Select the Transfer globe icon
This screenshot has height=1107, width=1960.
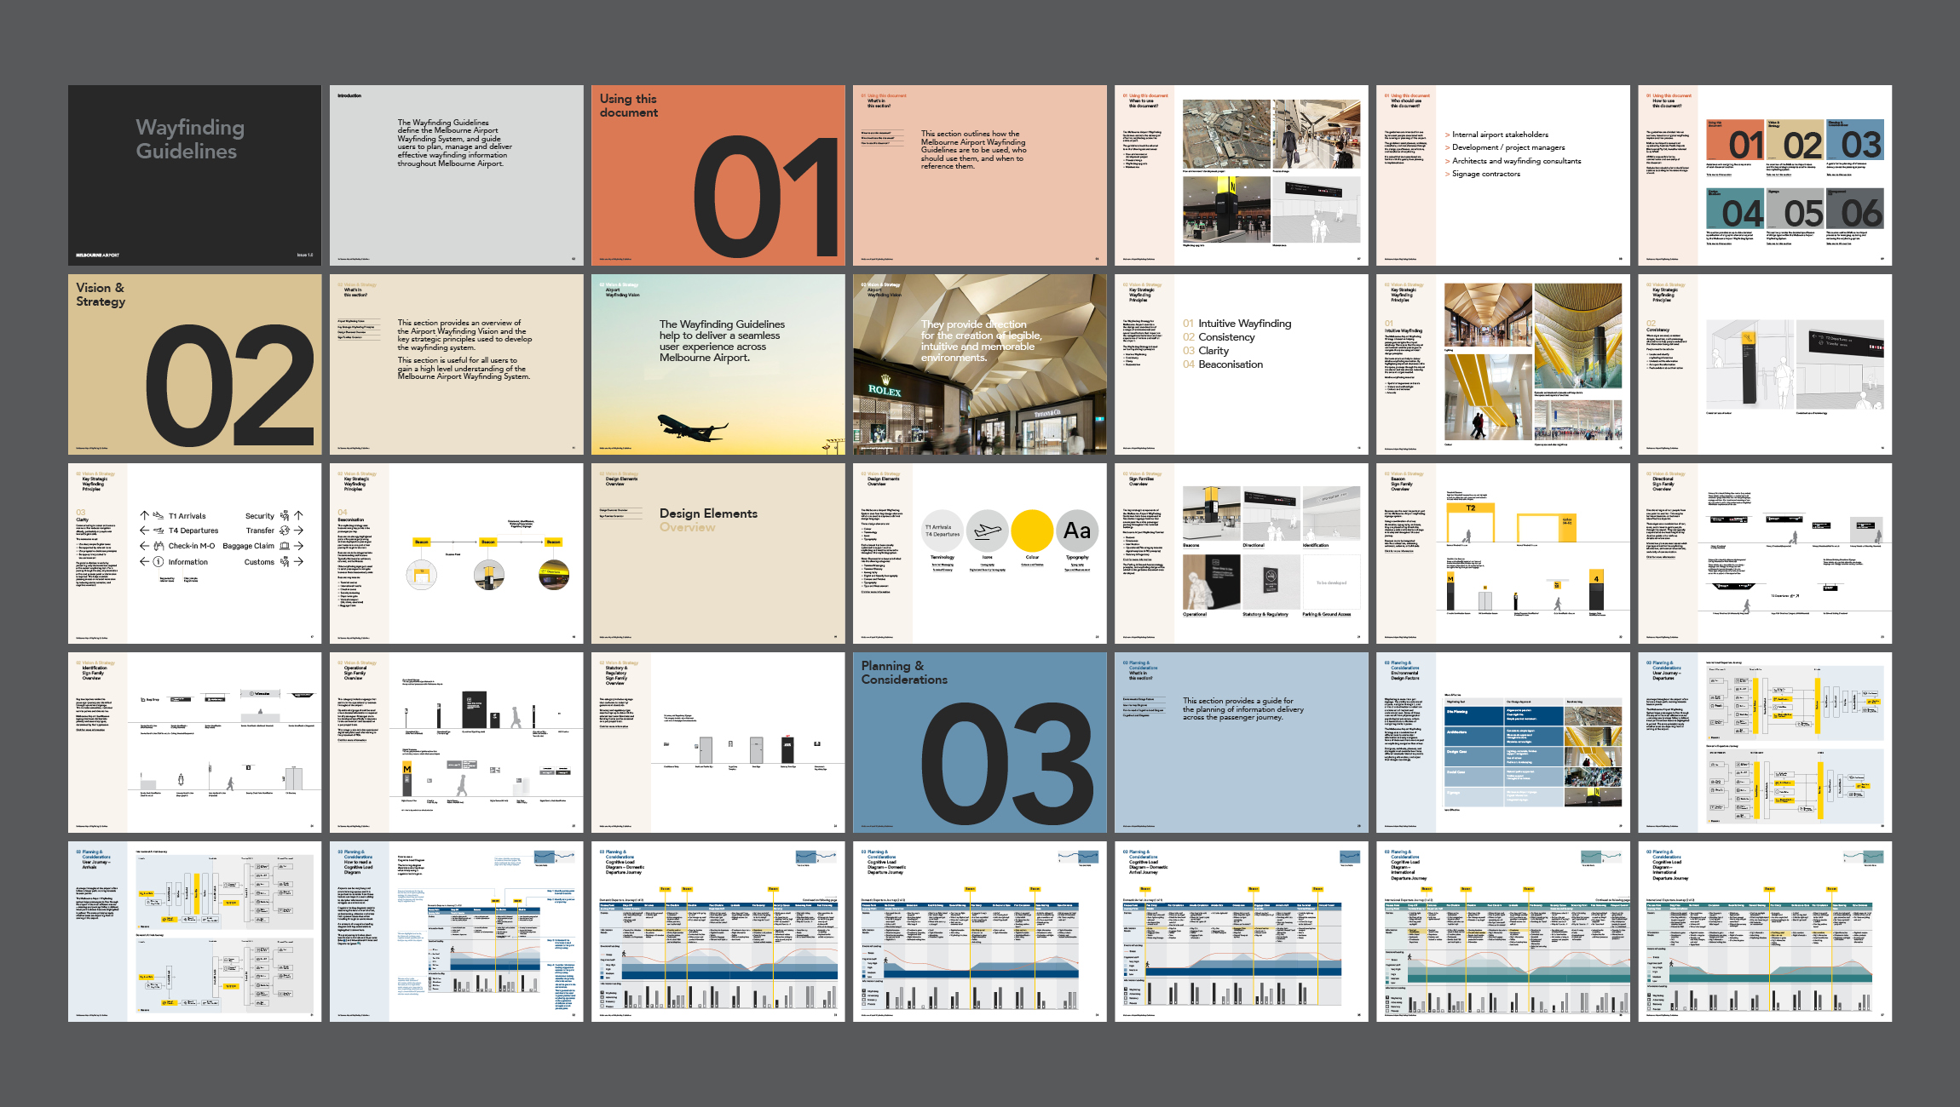point(285,531)
